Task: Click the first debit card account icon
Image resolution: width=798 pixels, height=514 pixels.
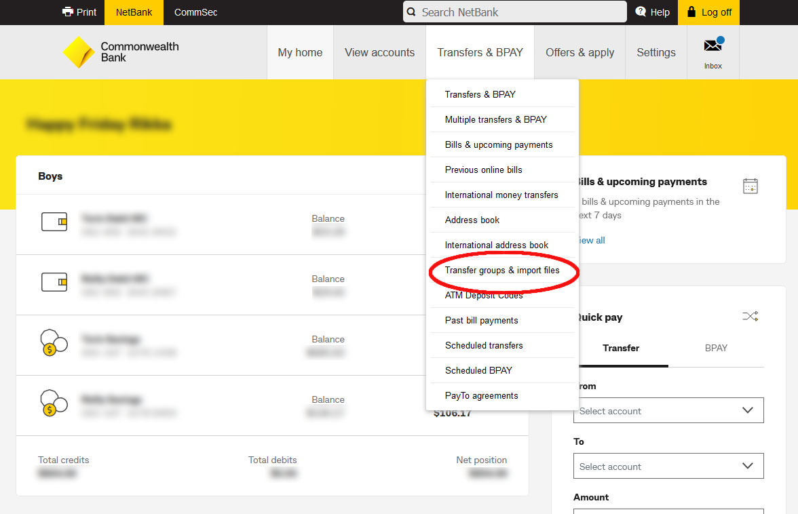Action: click(54, 222)
